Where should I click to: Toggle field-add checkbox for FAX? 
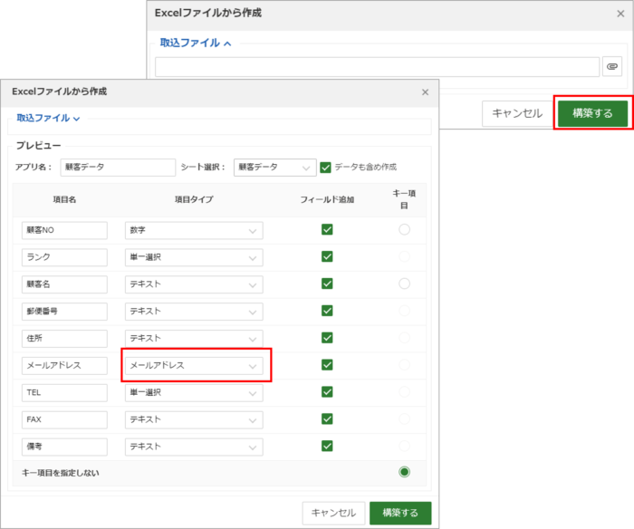(x=327, y=419)
